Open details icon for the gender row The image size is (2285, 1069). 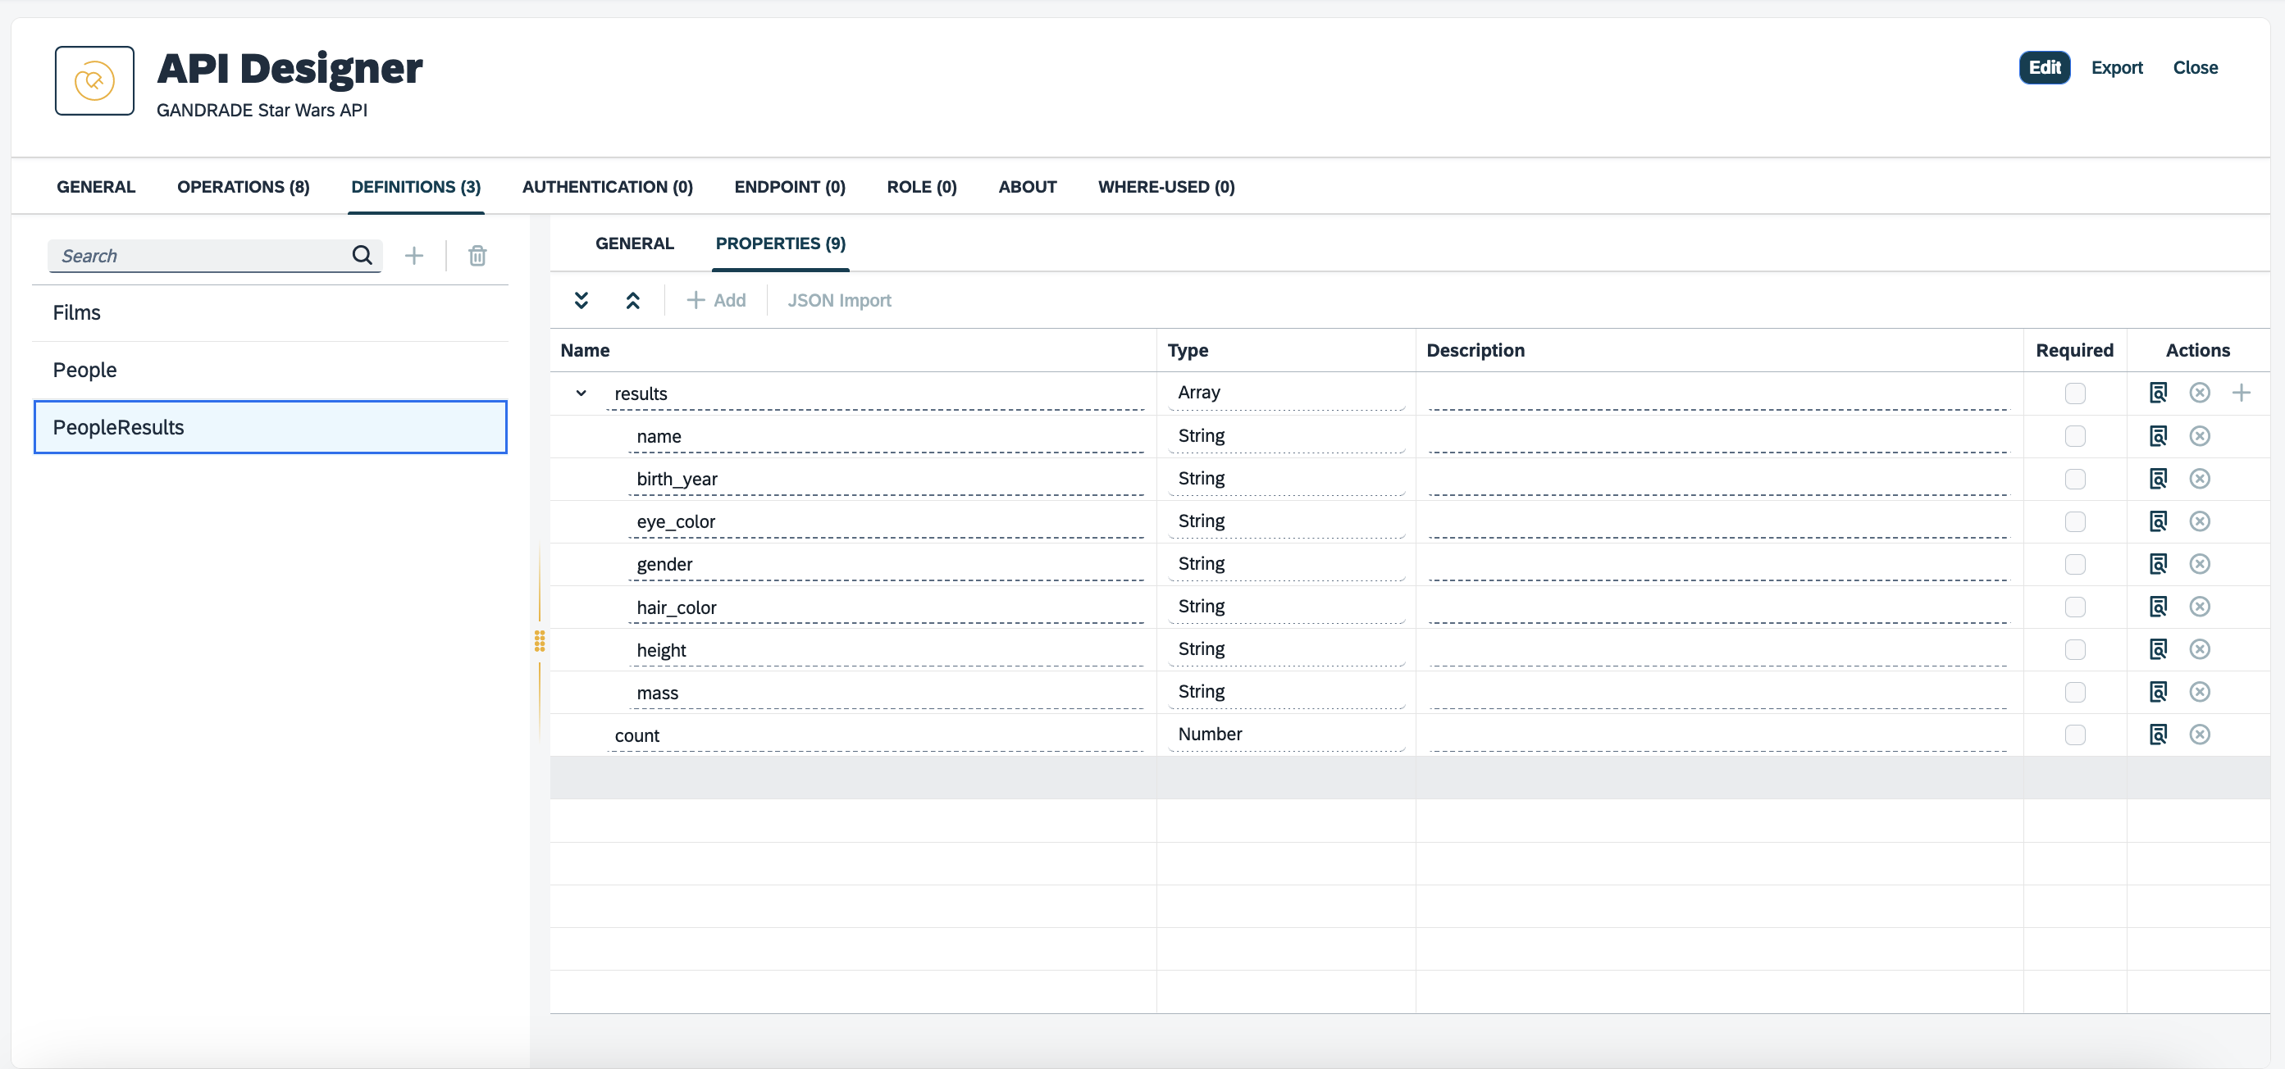2158,564
